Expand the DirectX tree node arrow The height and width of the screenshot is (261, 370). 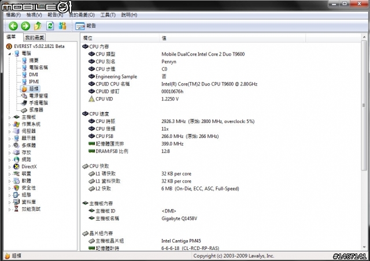[x=10, y=167]
